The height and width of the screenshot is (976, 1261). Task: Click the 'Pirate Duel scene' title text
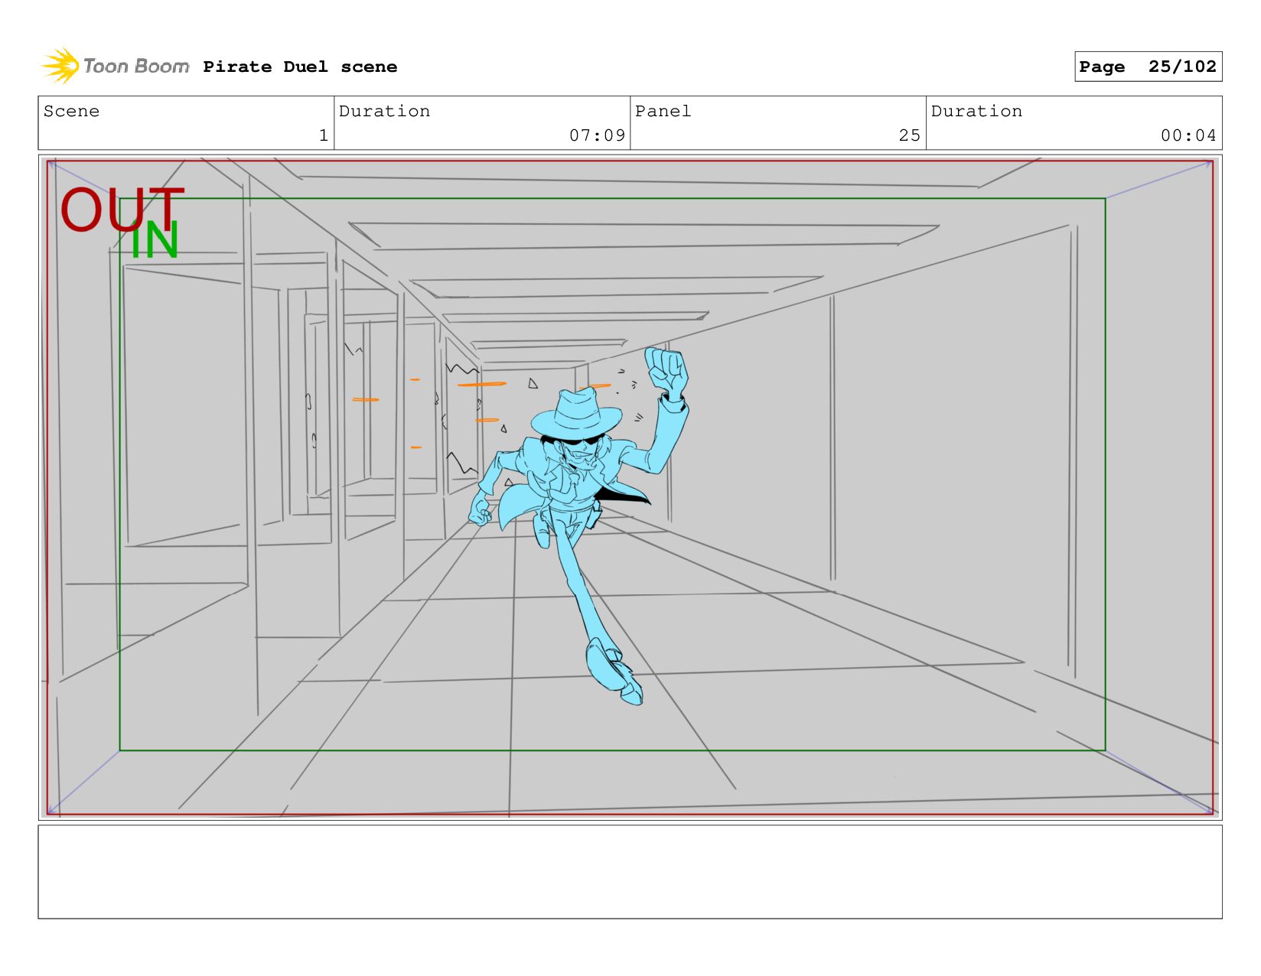click(300, 67)
